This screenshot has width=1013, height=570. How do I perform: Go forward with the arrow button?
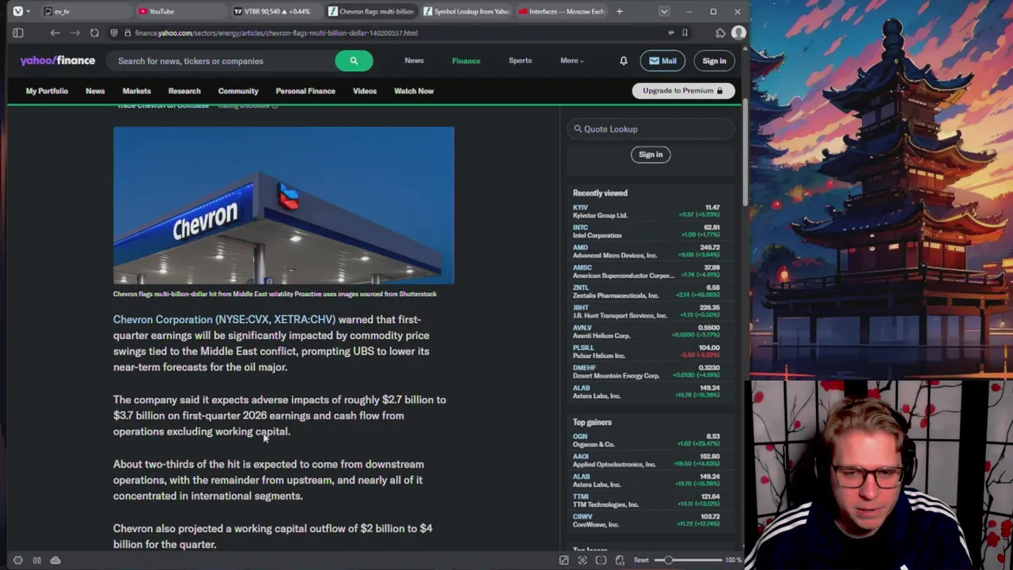74,32
